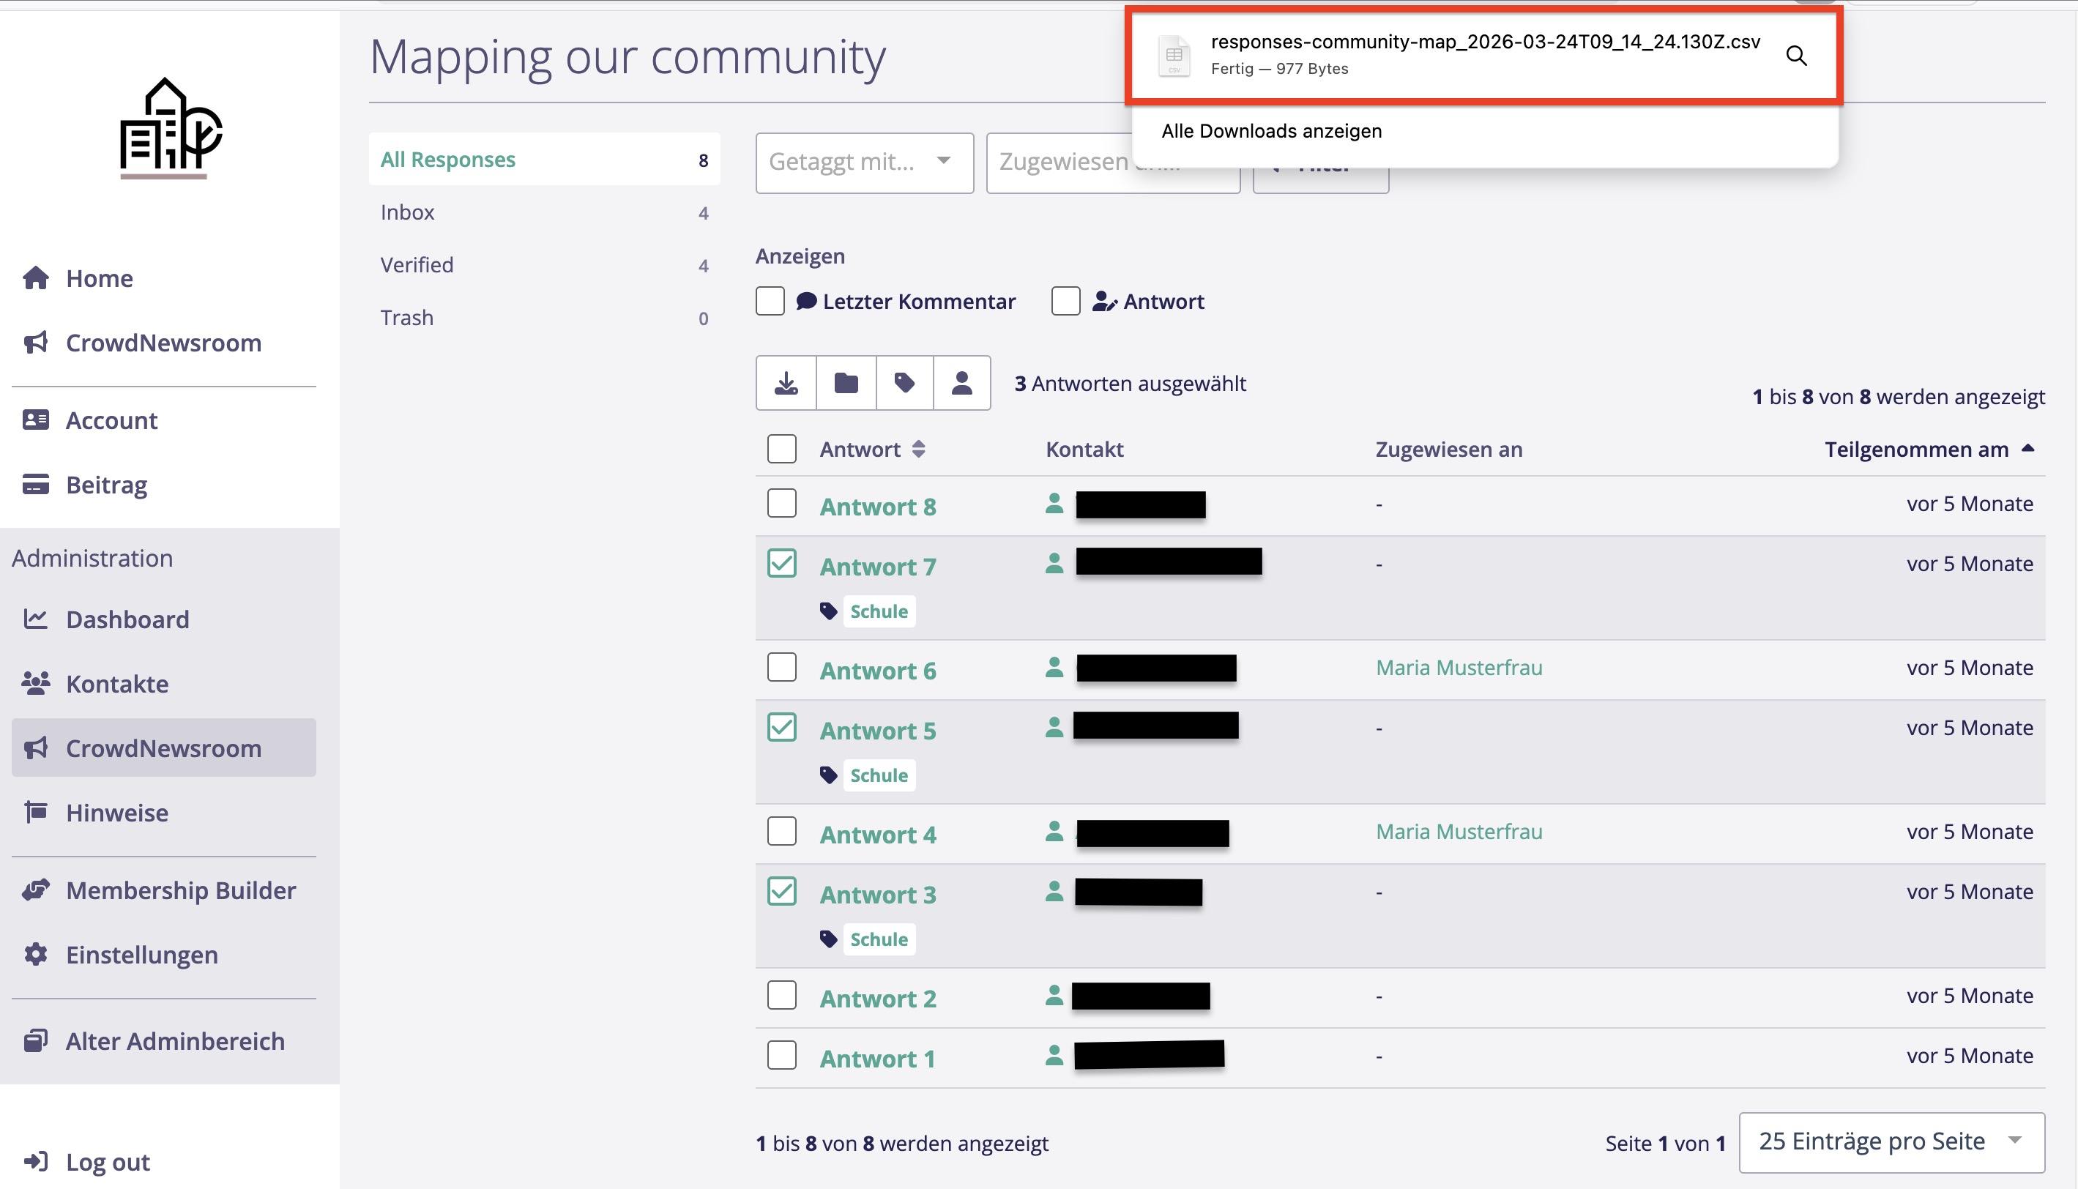
Task: Switch to the Inbox responses tab
Action: coord(407,212)
